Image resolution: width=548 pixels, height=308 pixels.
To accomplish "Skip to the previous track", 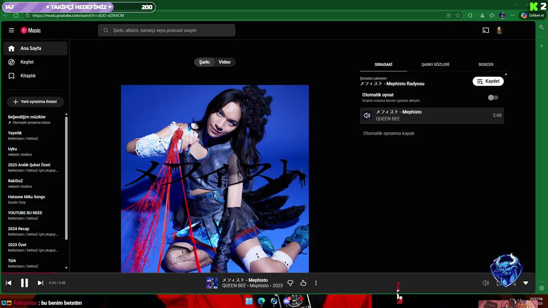I will click(x=9, y=283).
